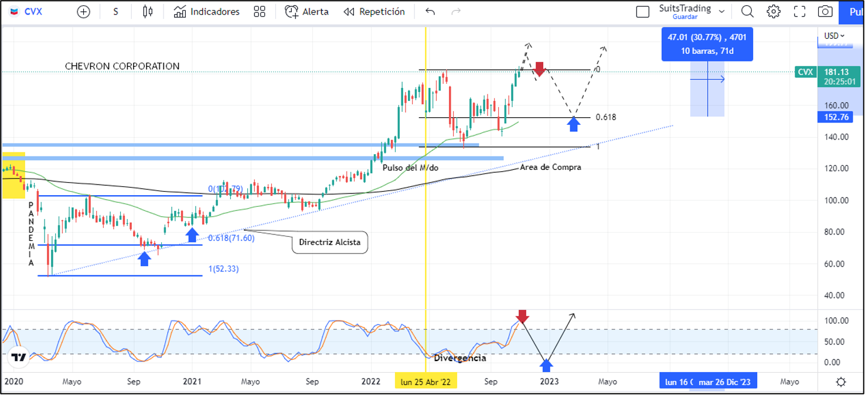The height and width of the screenshot is (395, 865).
Task: Open the compare symbol plus icon
Action: tap(83, 11)
